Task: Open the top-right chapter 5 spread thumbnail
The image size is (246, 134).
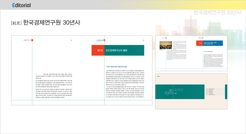Action: pyautogui.click(x=191, y=53)
